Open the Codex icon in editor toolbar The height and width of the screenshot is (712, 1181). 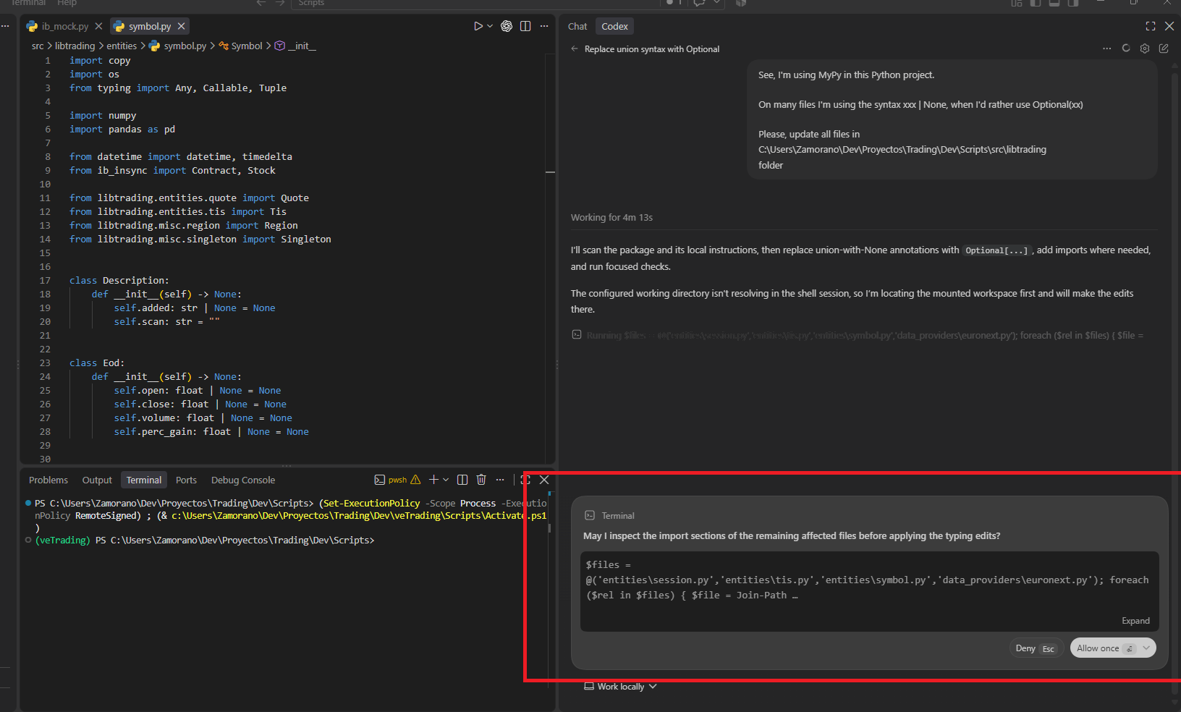coord(507,26)
